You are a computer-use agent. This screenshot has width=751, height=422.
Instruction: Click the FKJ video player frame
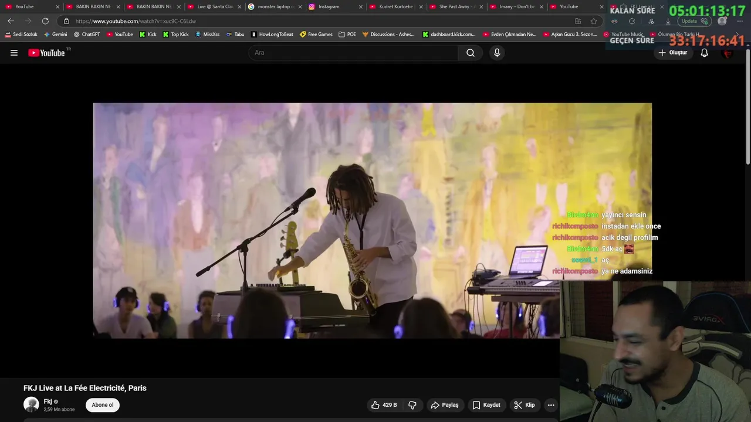point(372,220)
